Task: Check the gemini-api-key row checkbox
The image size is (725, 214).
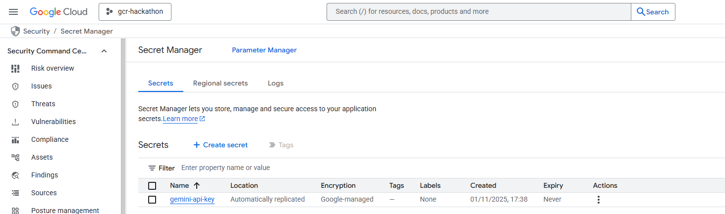Action: pos(152,200)
